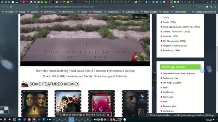Open the Email bookmarks folder

(x=164, y=12)
